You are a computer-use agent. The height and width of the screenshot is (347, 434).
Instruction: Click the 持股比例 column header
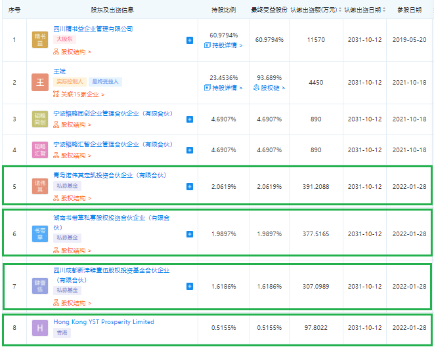click(x=224, y=10)
